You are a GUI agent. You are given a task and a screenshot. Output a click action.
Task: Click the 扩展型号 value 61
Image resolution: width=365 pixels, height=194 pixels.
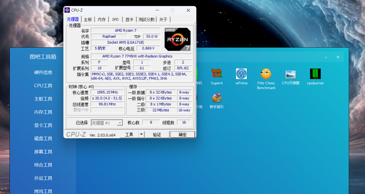142,68
